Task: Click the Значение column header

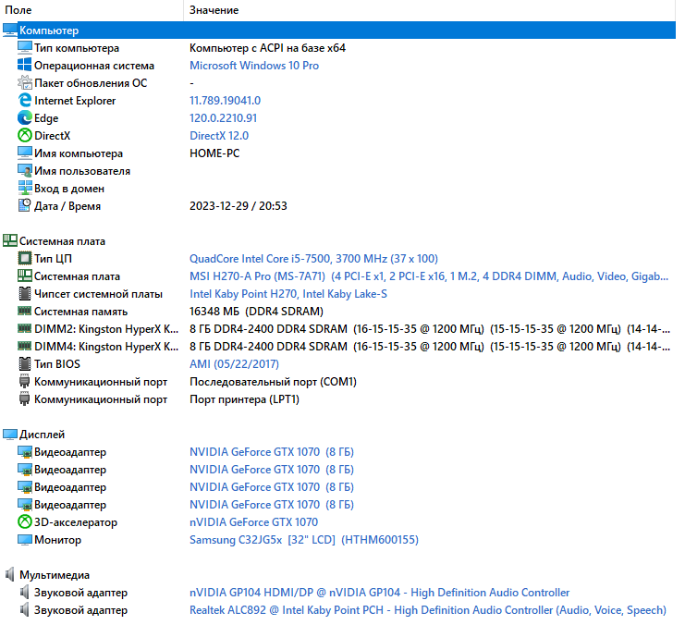Action: point(214,10)
